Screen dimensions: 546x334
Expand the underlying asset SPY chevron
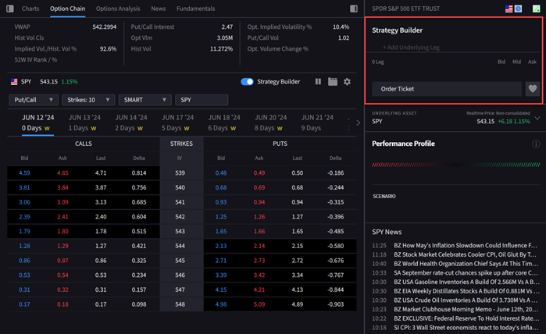pos(537,119)
